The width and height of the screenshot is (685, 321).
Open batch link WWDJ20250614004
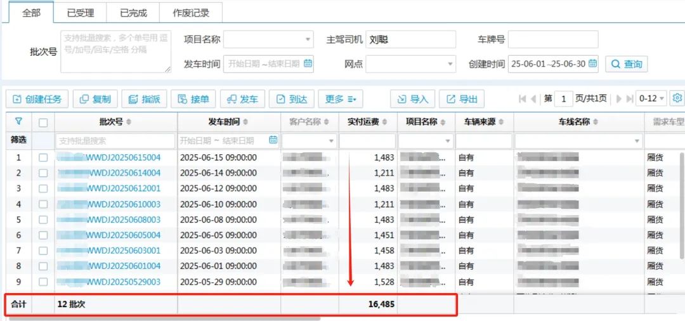[x=109, y=173]
